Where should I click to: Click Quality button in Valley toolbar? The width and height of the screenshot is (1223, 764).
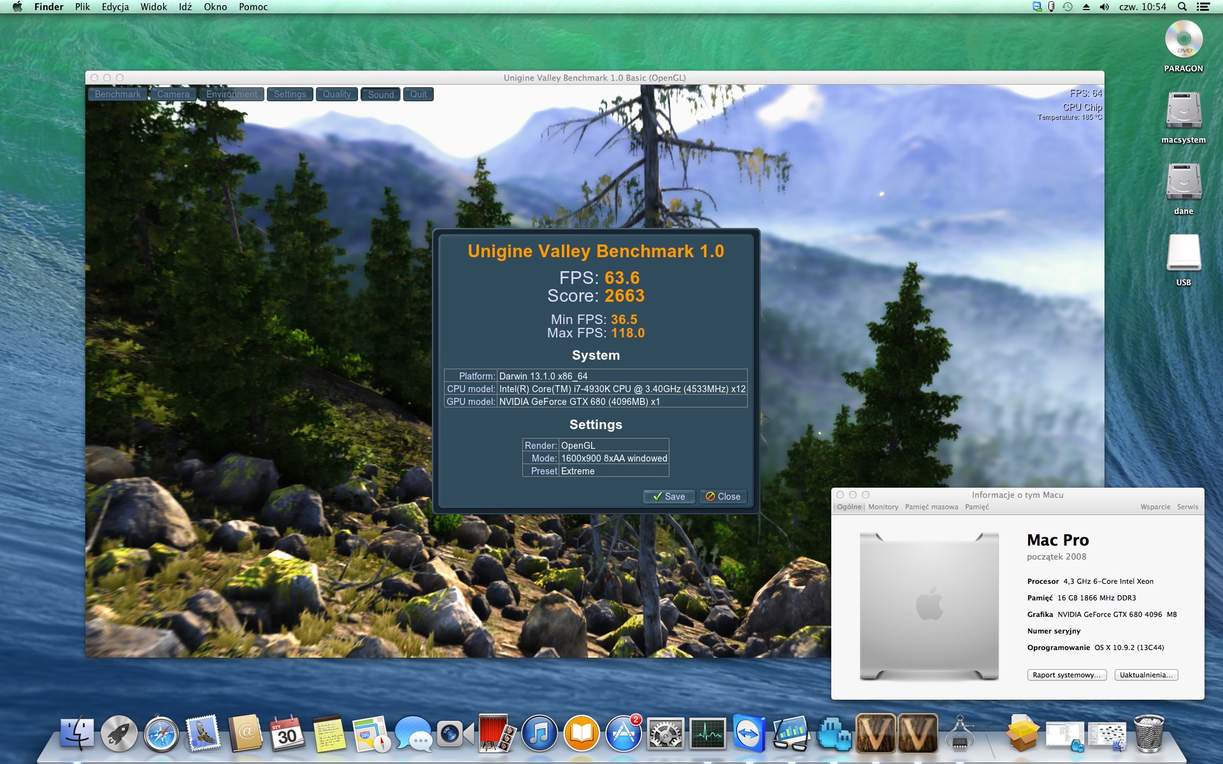tap(337, 94)
